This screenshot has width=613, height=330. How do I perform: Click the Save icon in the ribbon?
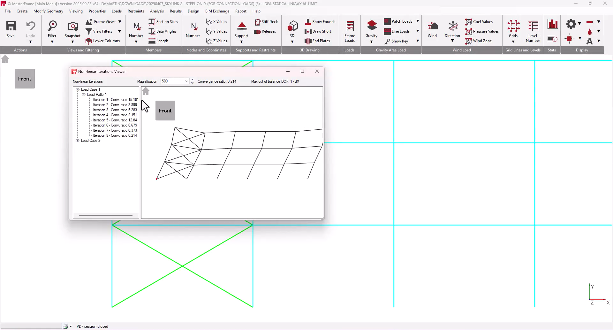pyautogui.click(x=11, y=26)
